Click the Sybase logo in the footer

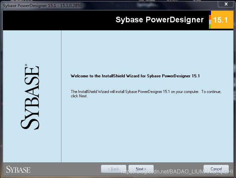point(18,169)
